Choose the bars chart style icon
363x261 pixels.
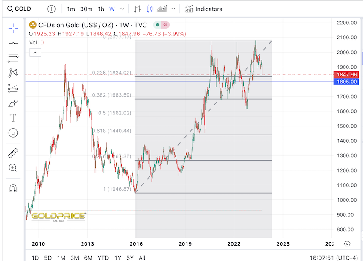point(138,9)
